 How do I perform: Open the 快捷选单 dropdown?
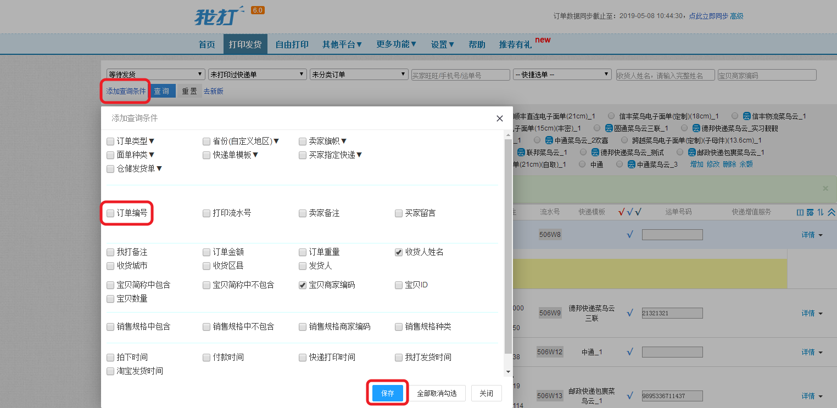(562, 74)
